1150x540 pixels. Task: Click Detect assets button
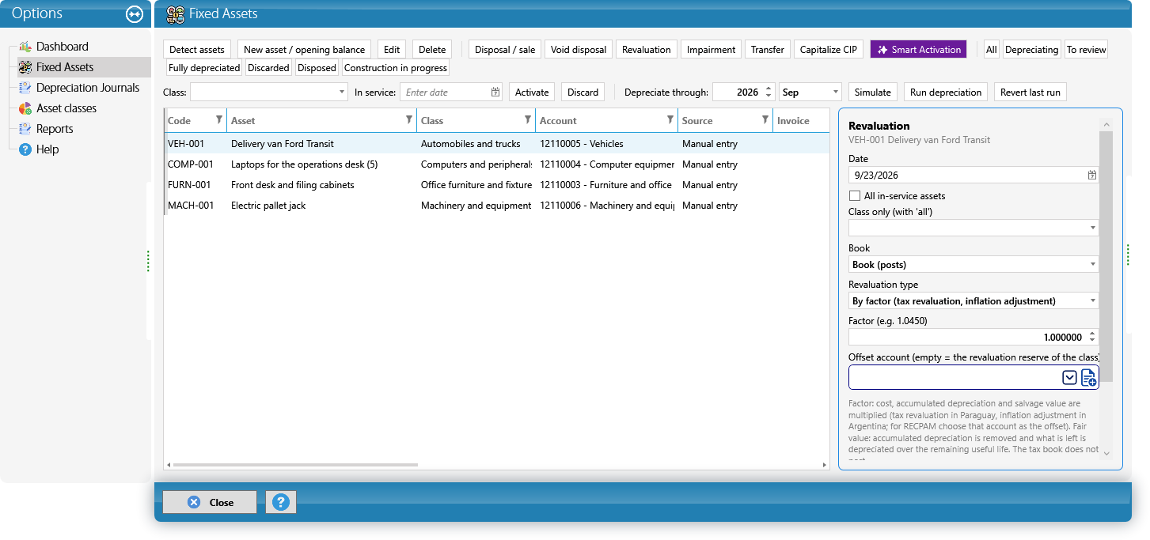tap(197, 49)
